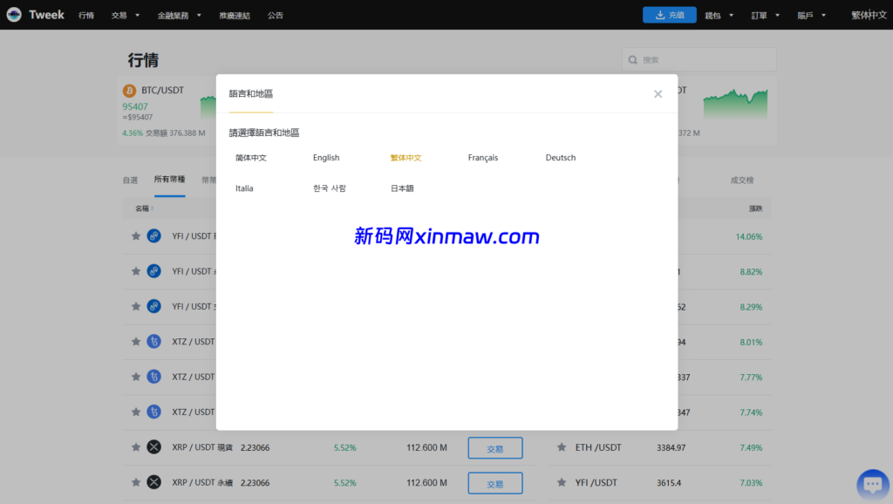This screenshot has width=893, height=504.
Task: Click the BTC coin icon near BTC/USDT ticker
Action: pos(130,91)
